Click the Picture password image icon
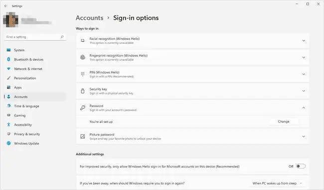Screen dimensions: 324x190 (83, 136)
